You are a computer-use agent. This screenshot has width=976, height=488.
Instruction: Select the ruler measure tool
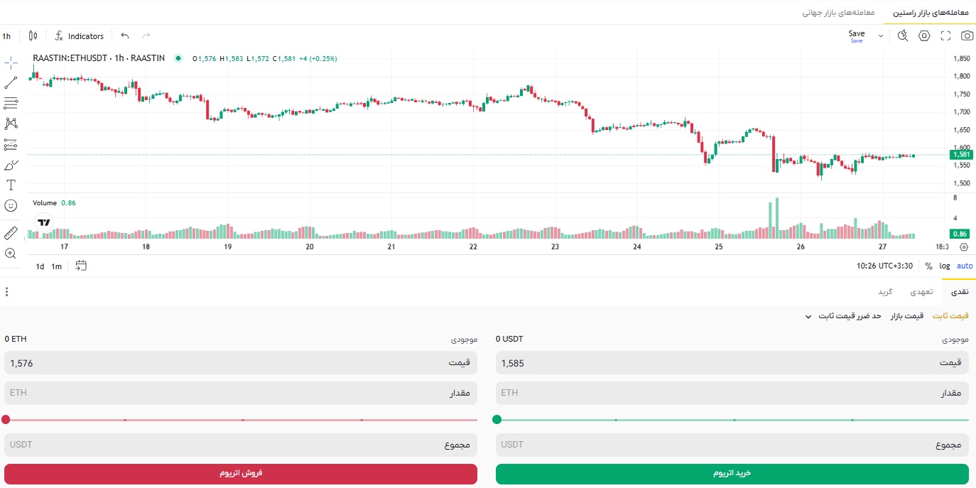point(11,233)
